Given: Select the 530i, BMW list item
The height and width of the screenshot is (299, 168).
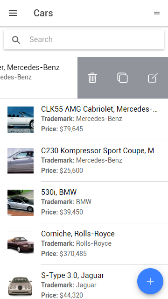Looking at the screenshot, I should tap(84, 202).
